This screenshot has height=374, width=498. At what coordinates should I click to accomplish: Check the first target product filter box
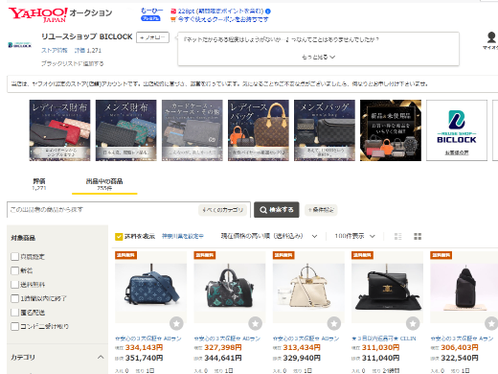(x=14, y=256)
